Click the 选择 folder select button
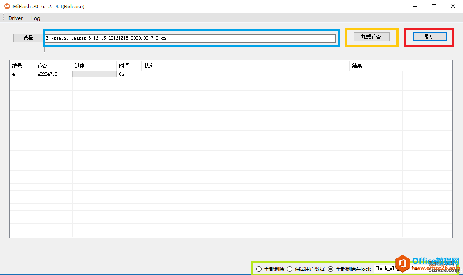463x275 pixels. tap(28, 38)
